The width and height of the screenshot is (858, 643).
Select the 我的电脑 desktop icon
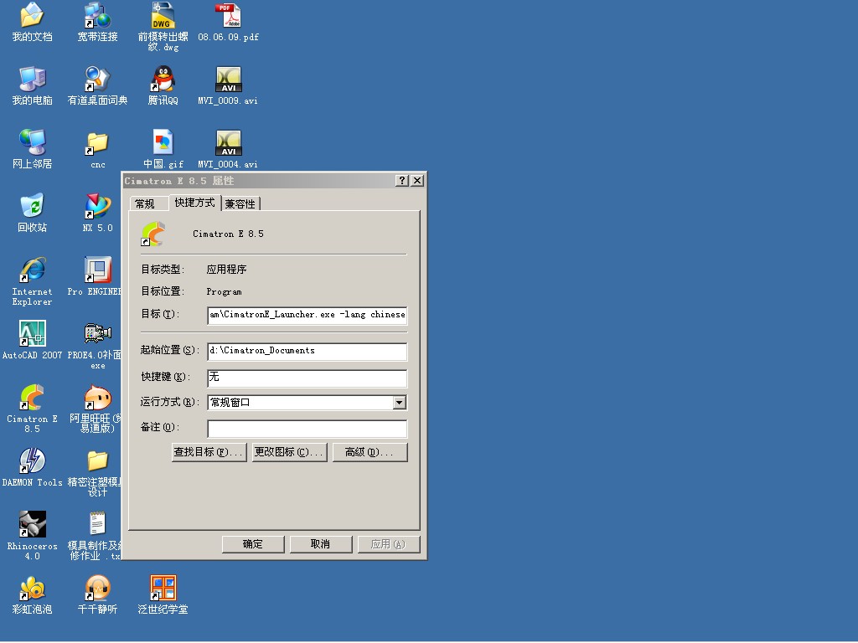32,79
